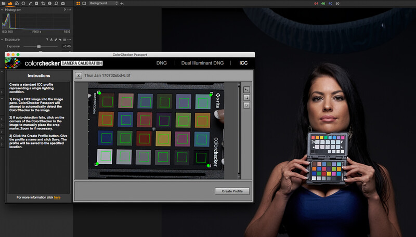This screenshot has width=416, height=237.
Task: Open Histogram panel three-dot options menu
Action: coord(69,10)
